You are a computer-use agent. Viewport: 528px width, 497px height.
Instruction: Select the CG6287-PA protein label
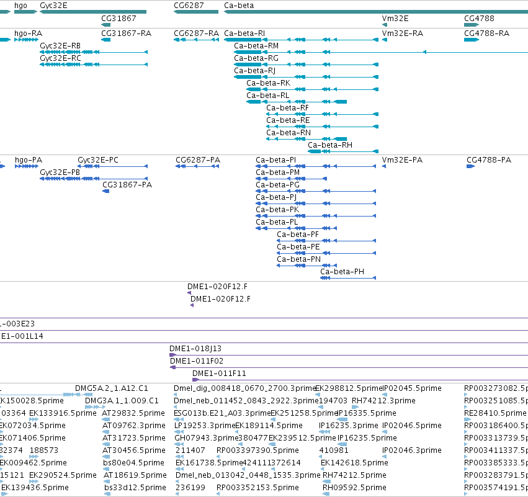(x=198, y=160)
